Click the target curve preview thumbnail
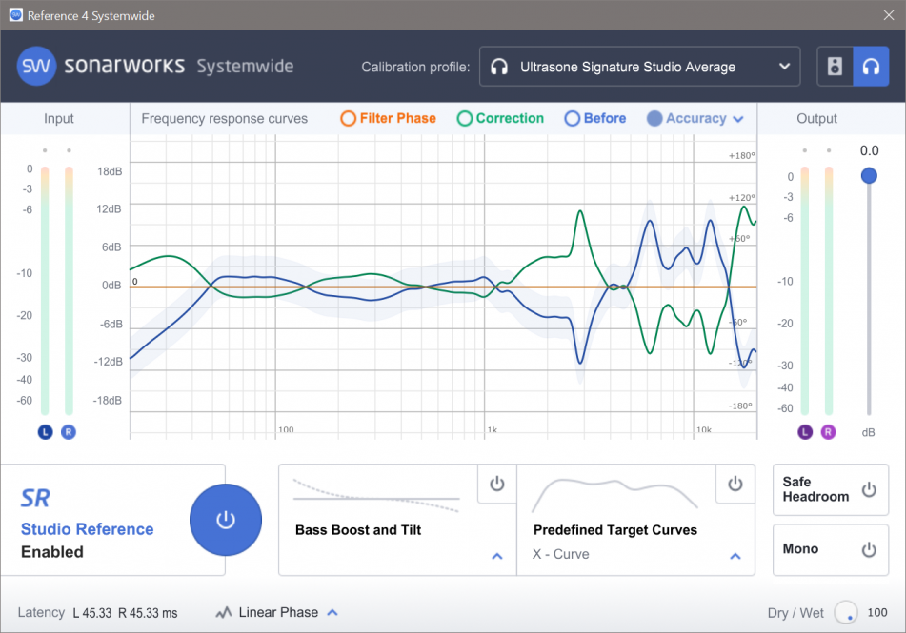 614,496
